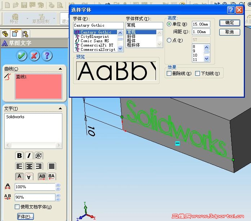The width and height of the screenshot is (251, 221).
Task: Click 取消 to cancel font dialog
Action: pyautogui.click(x=229, y=32)
